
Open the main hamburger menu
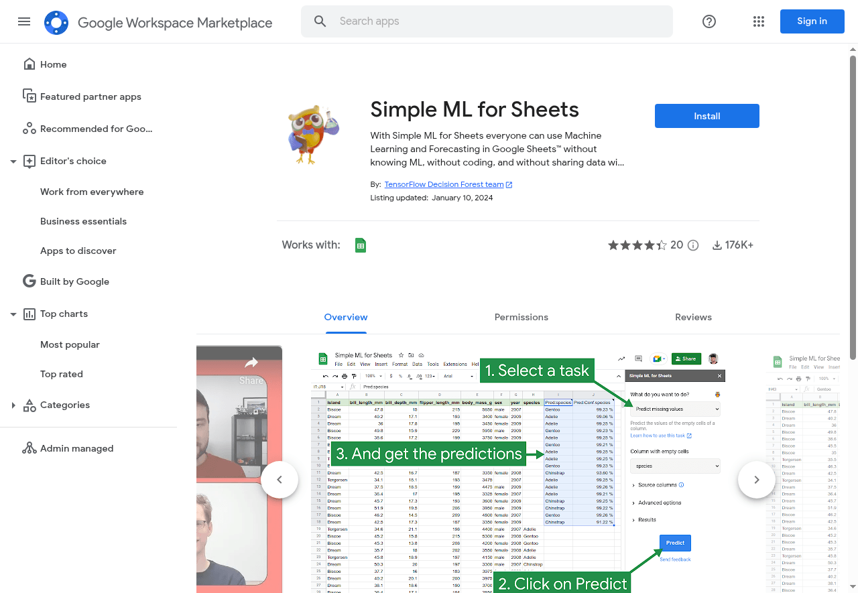[24, 21]
